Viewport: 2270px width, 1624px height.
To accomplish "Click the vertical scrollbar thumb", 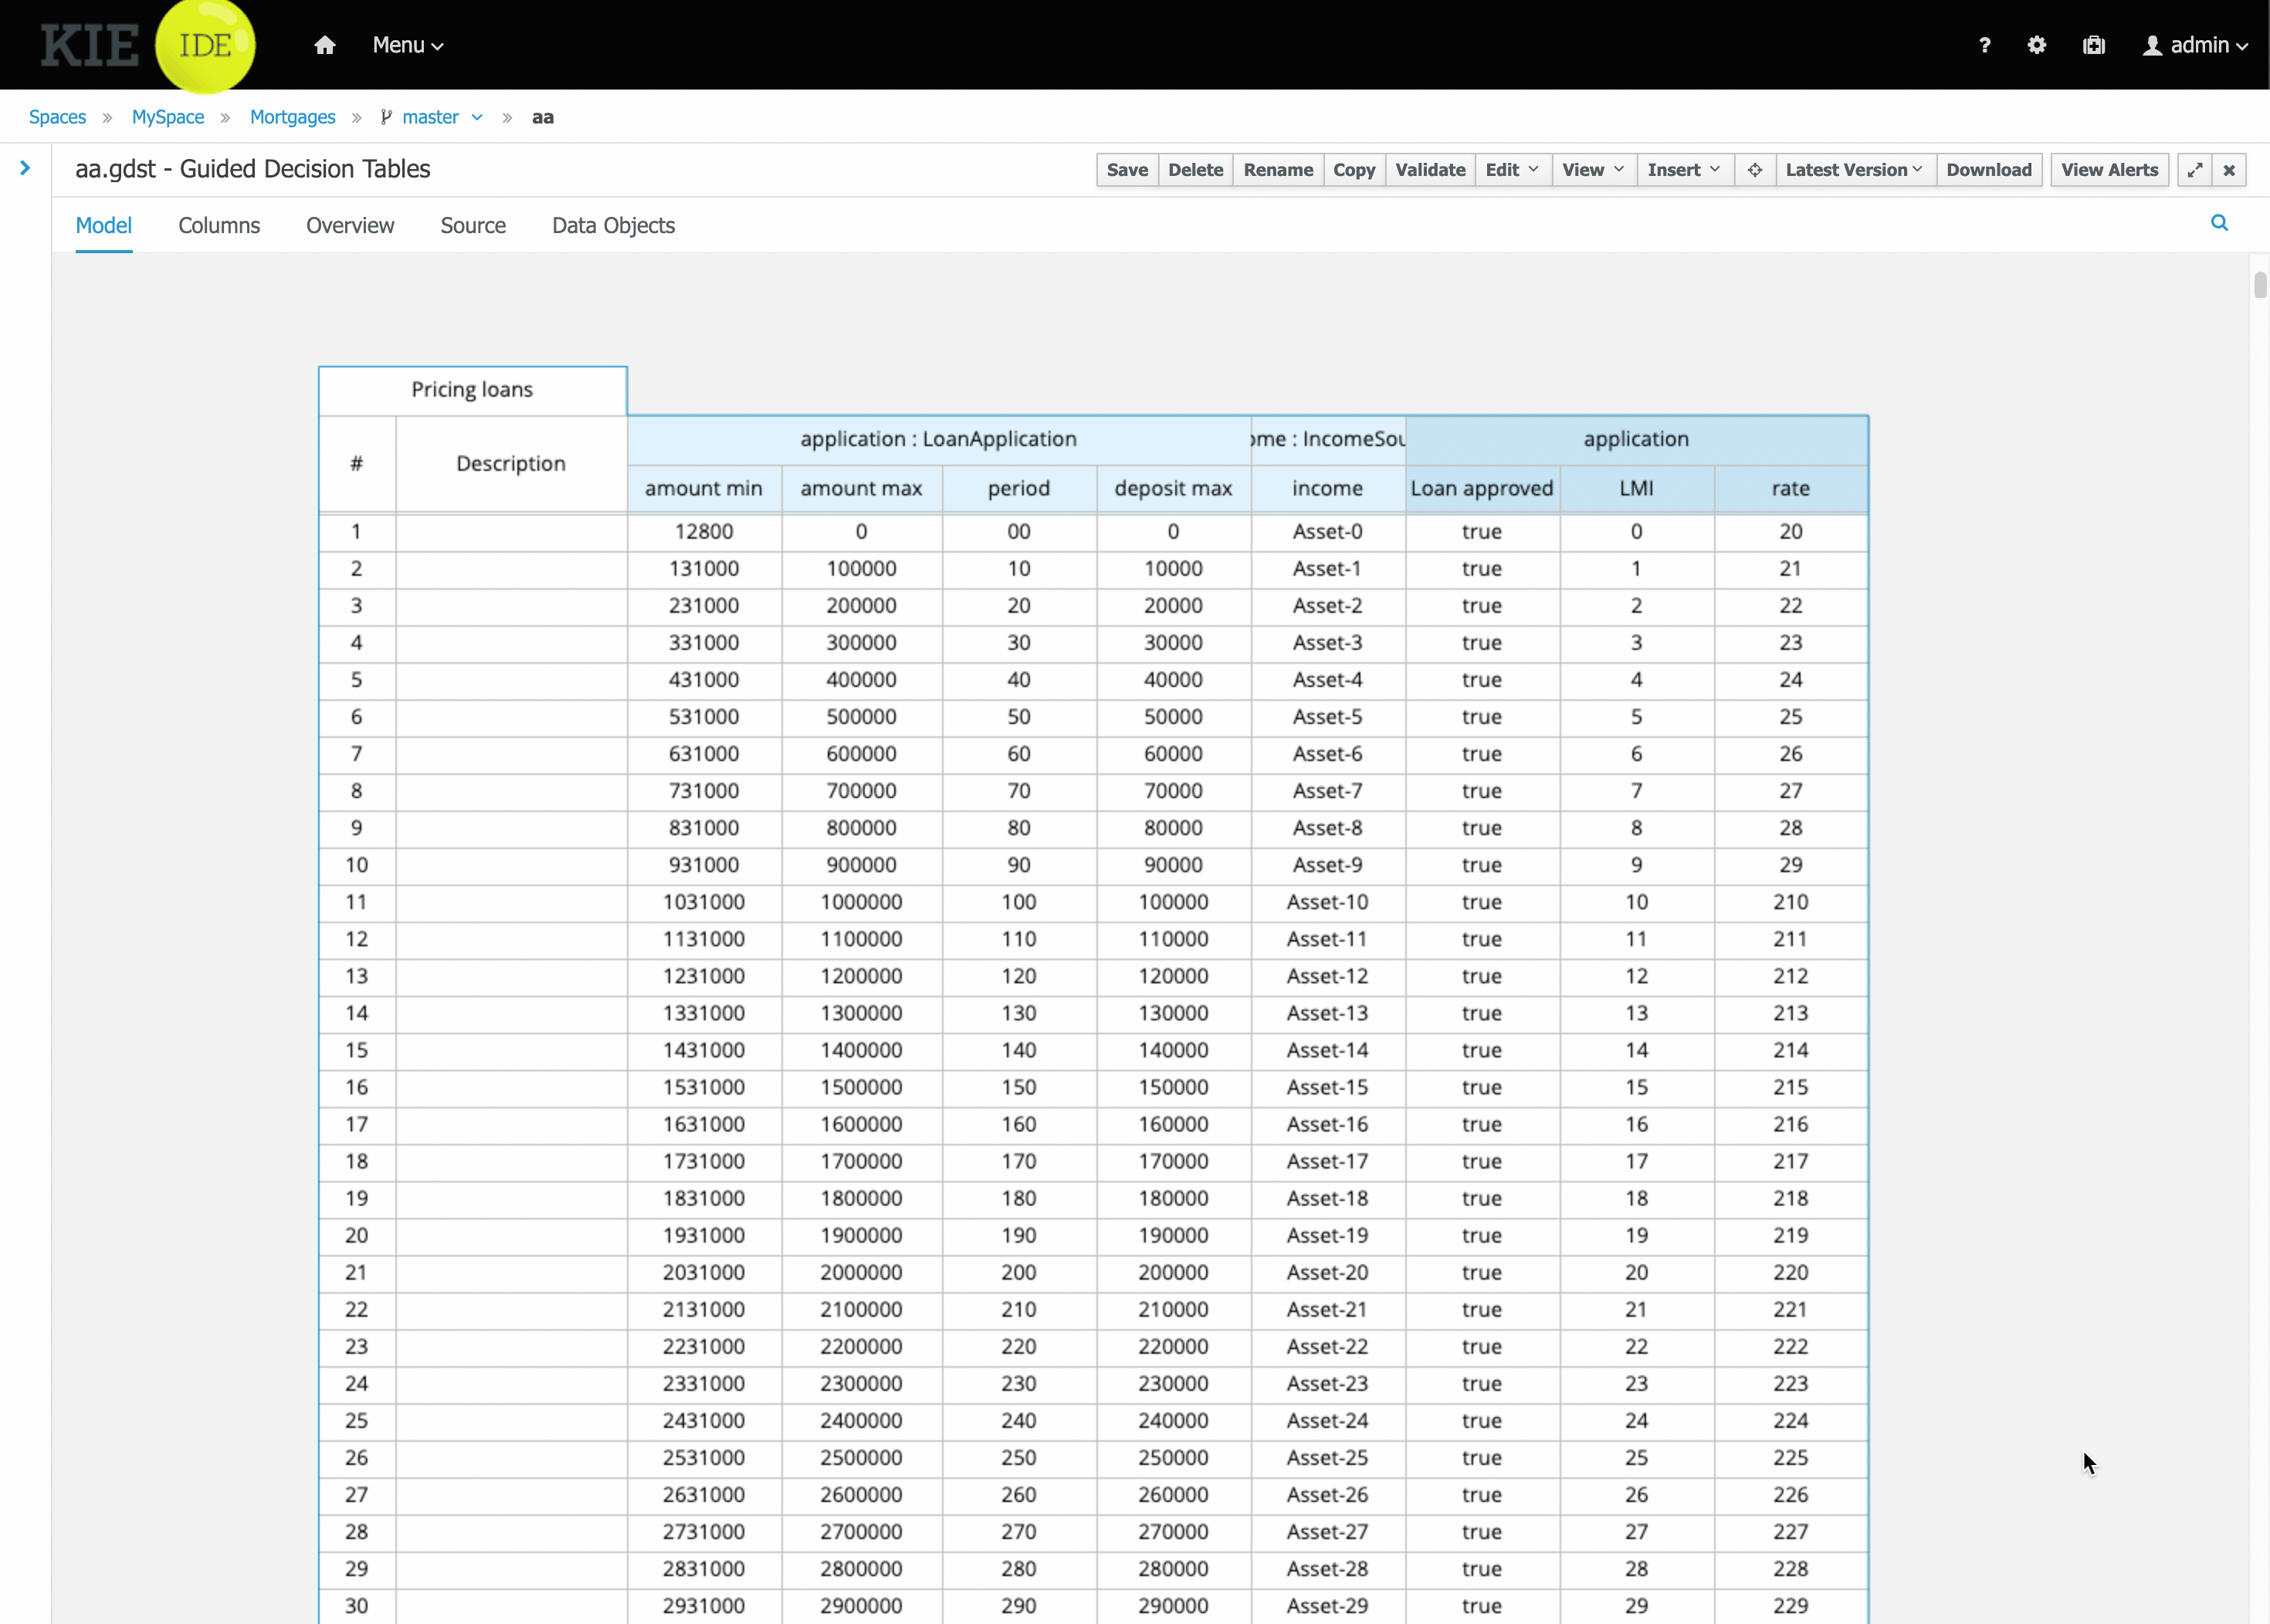I will pos(2259,285).
